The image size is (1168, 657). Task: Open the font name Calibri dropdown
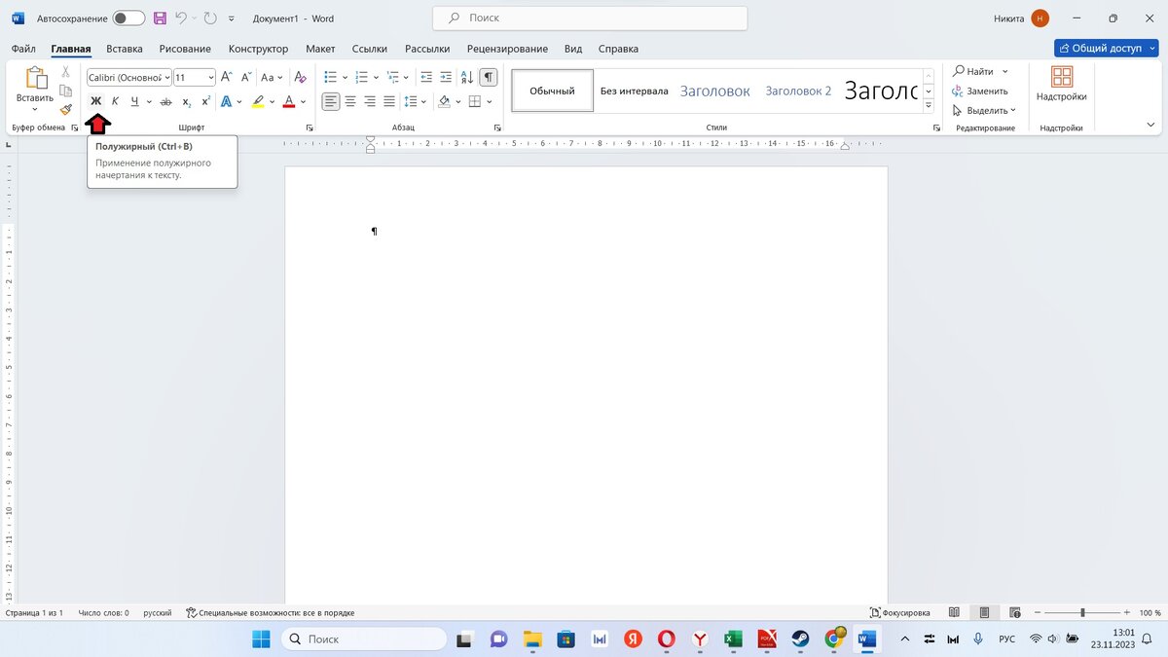point(166,77)
